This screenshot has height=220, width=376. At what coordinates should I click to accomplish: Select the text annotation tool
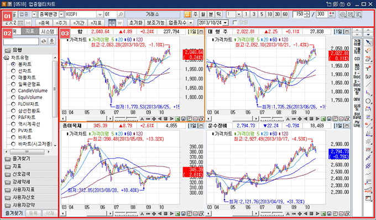point(368,68)
